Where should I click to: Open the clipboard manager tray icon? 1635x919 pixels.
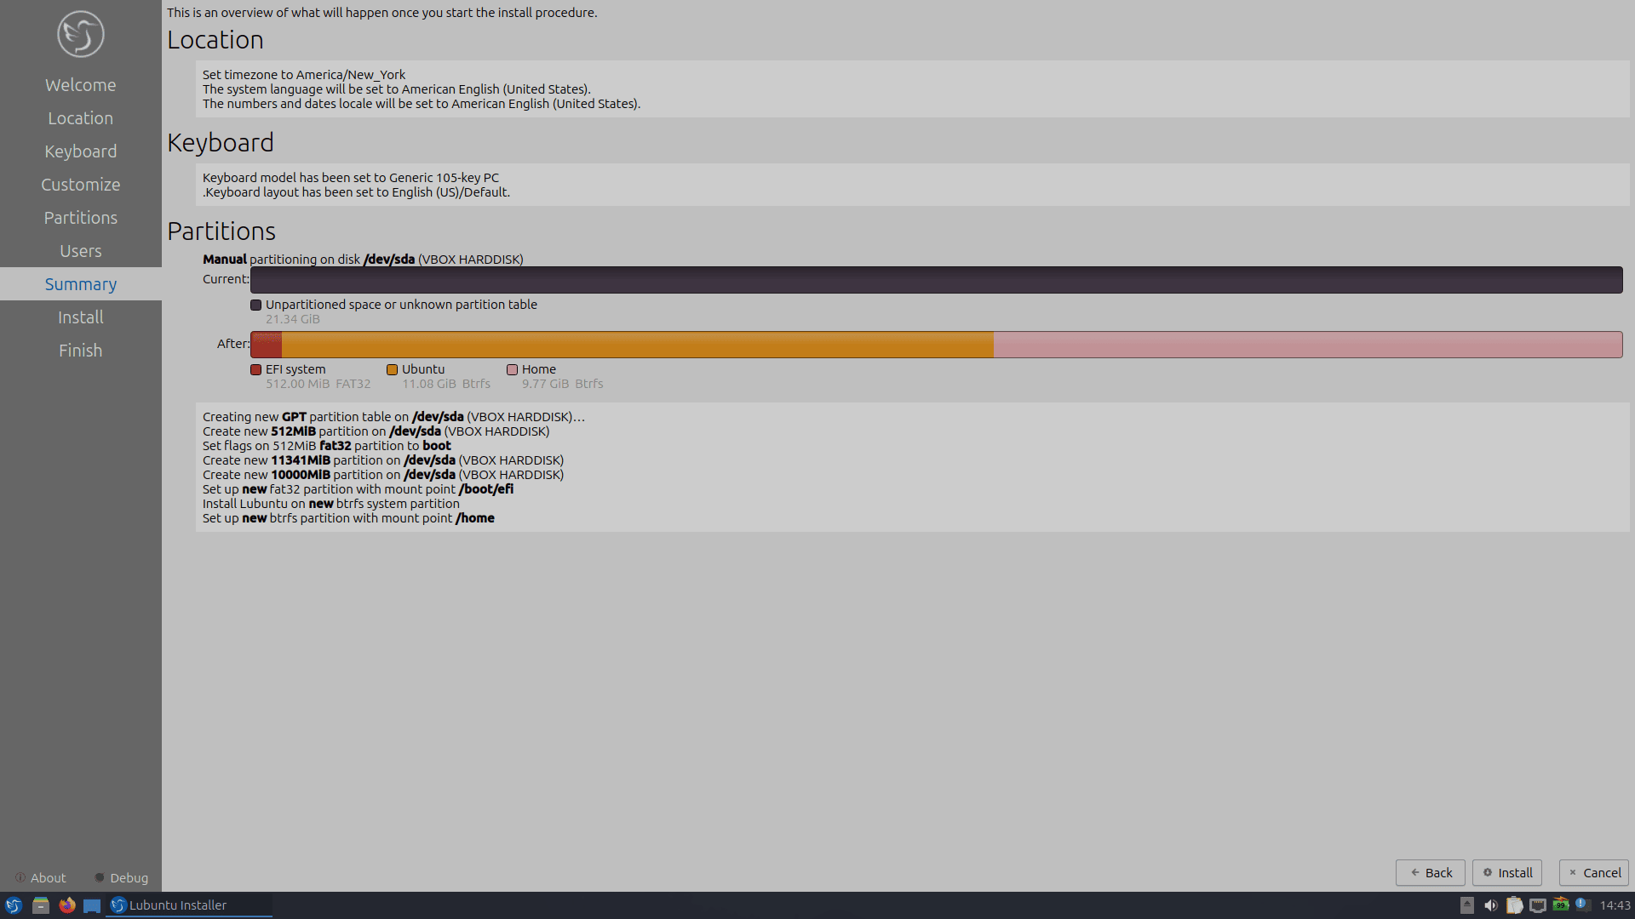click(1514, 905)
